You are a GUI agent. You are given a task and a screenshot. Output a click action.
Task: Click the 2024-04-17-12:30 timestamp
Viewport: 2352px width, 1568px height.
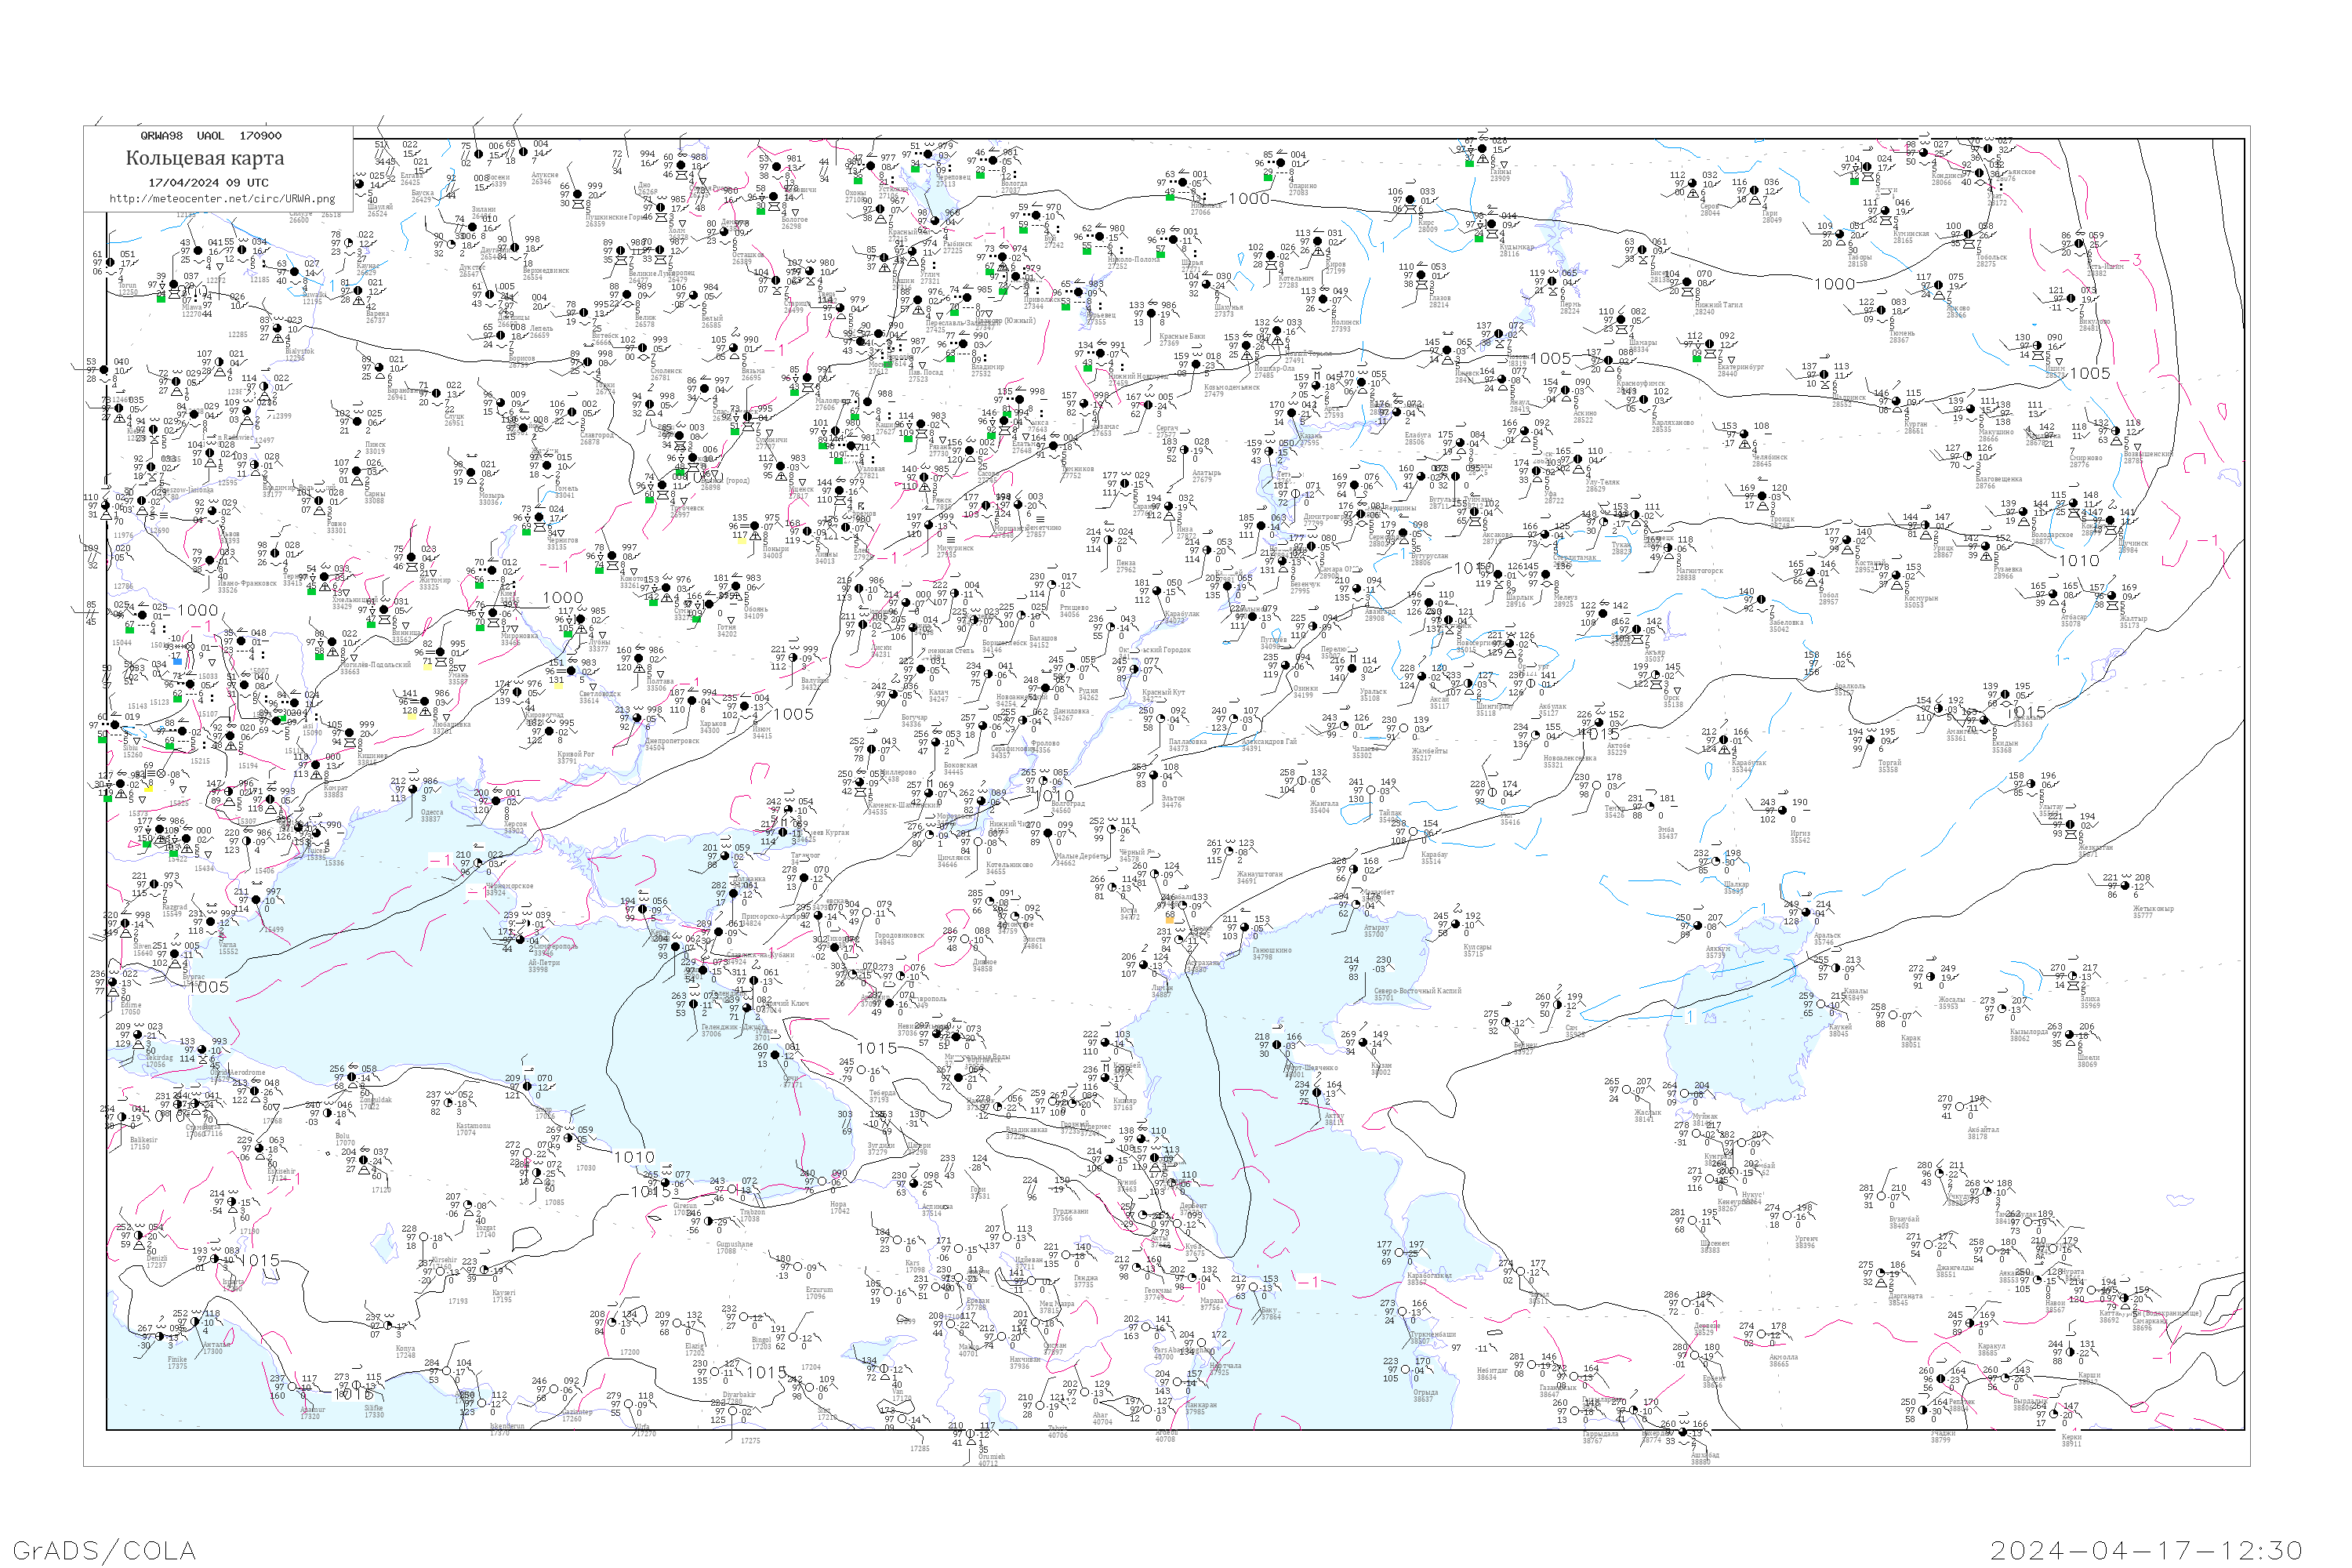(2146, 1550)
